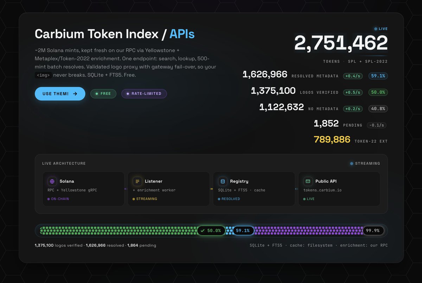Click the + enrichment worker text
The width and height of the screenshot is (422, 283).
(154, 190)
